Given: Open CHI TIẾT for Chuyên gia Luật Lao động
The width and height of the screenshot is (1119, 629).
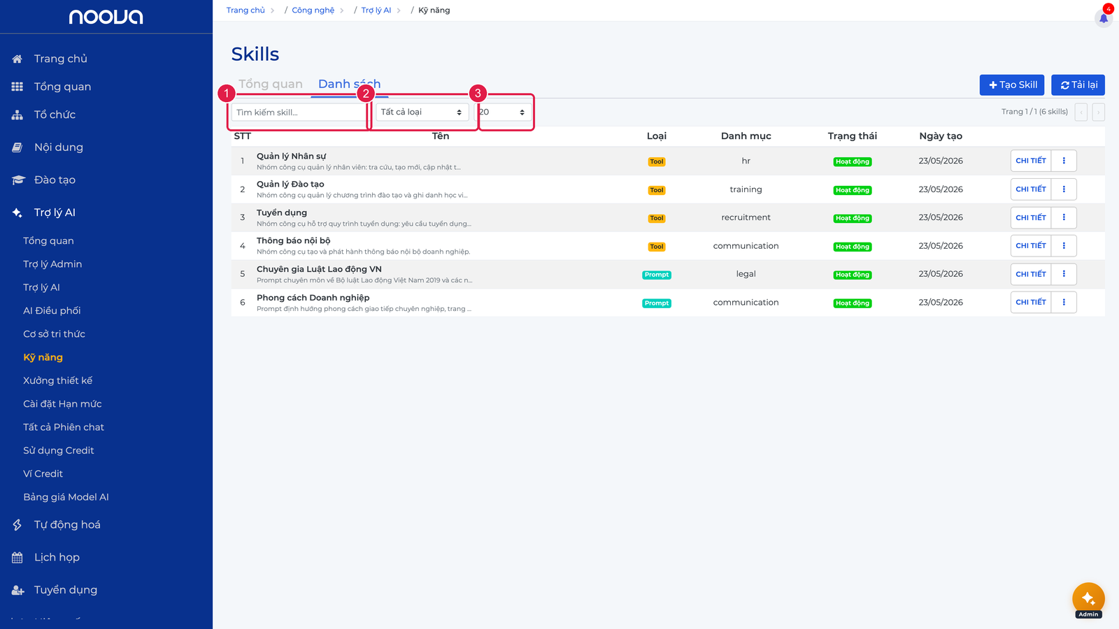Looking at the screenshot, I should tap(1031, 274).
